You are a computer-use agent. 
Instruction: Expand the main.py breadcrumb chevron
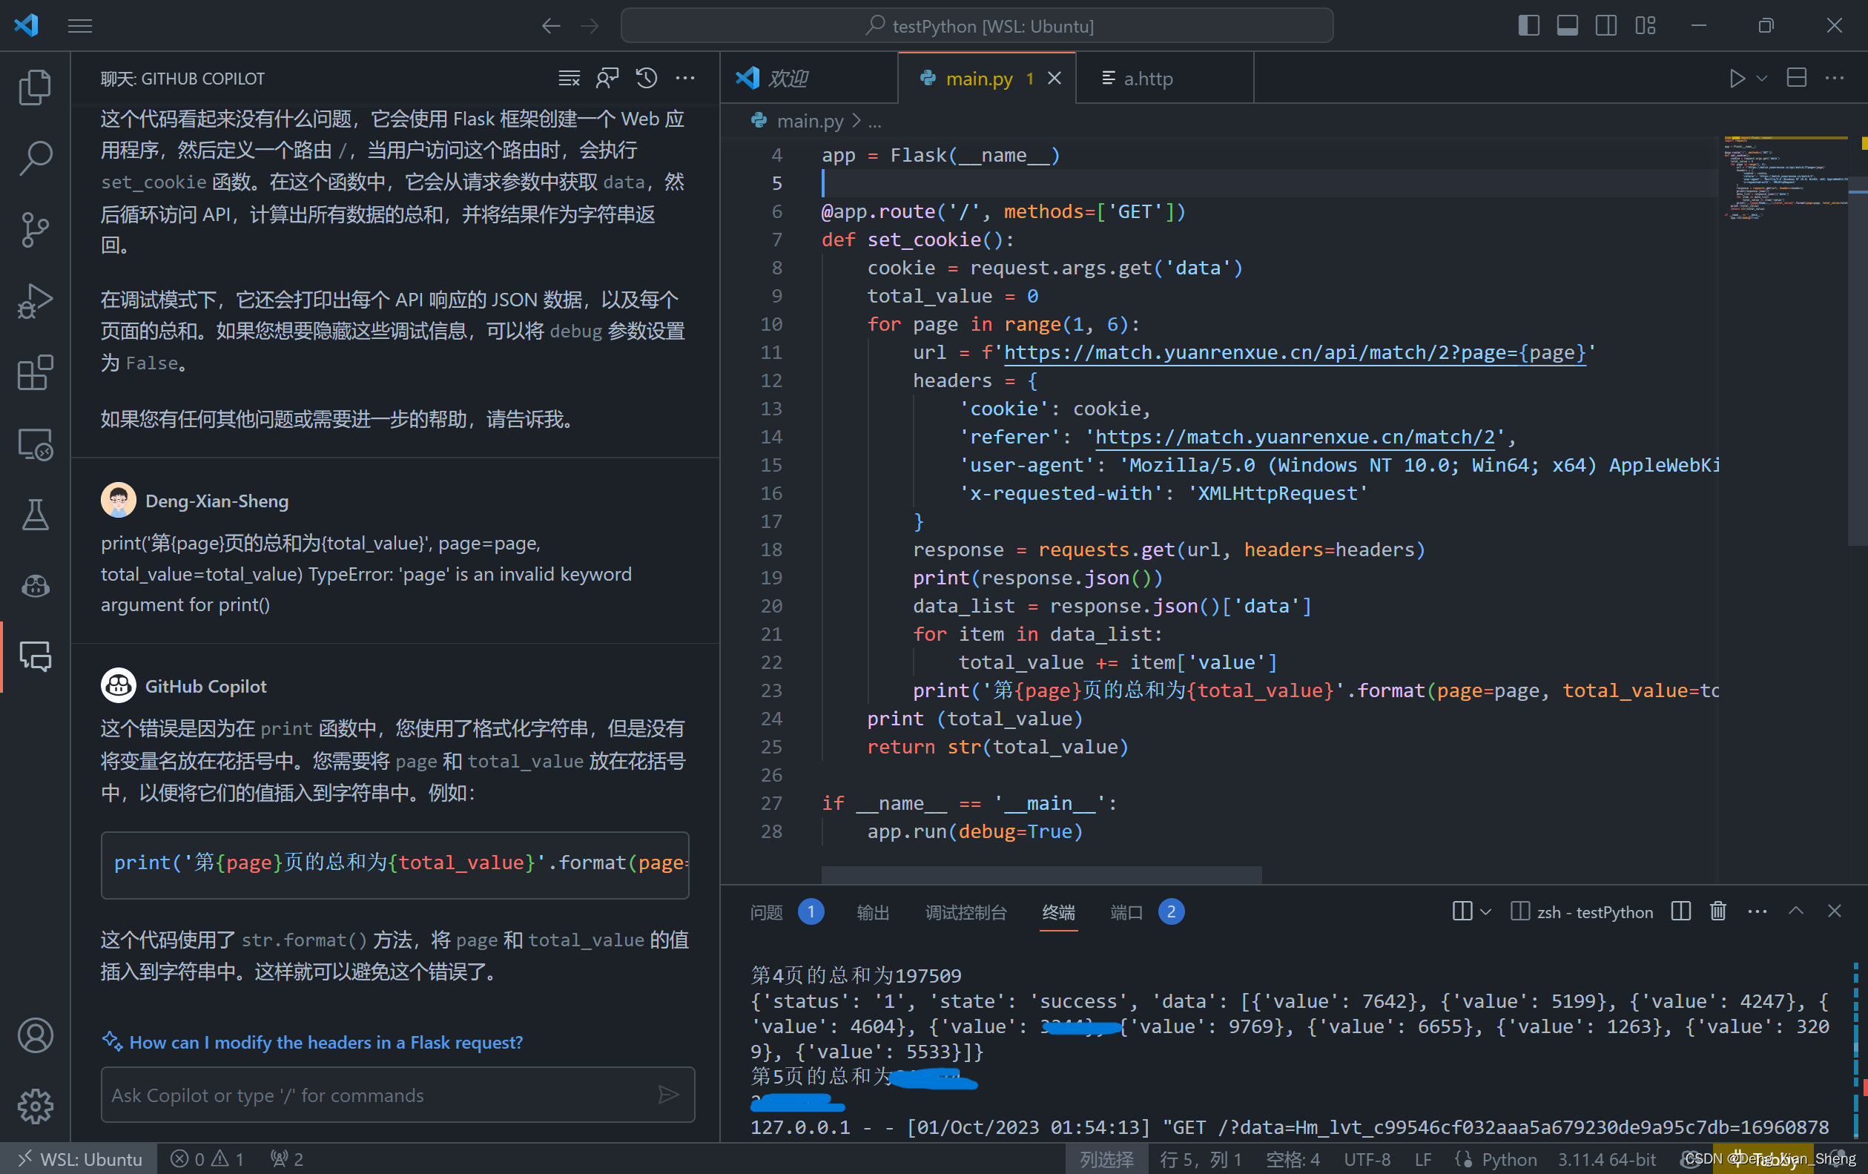click(857, 121)
